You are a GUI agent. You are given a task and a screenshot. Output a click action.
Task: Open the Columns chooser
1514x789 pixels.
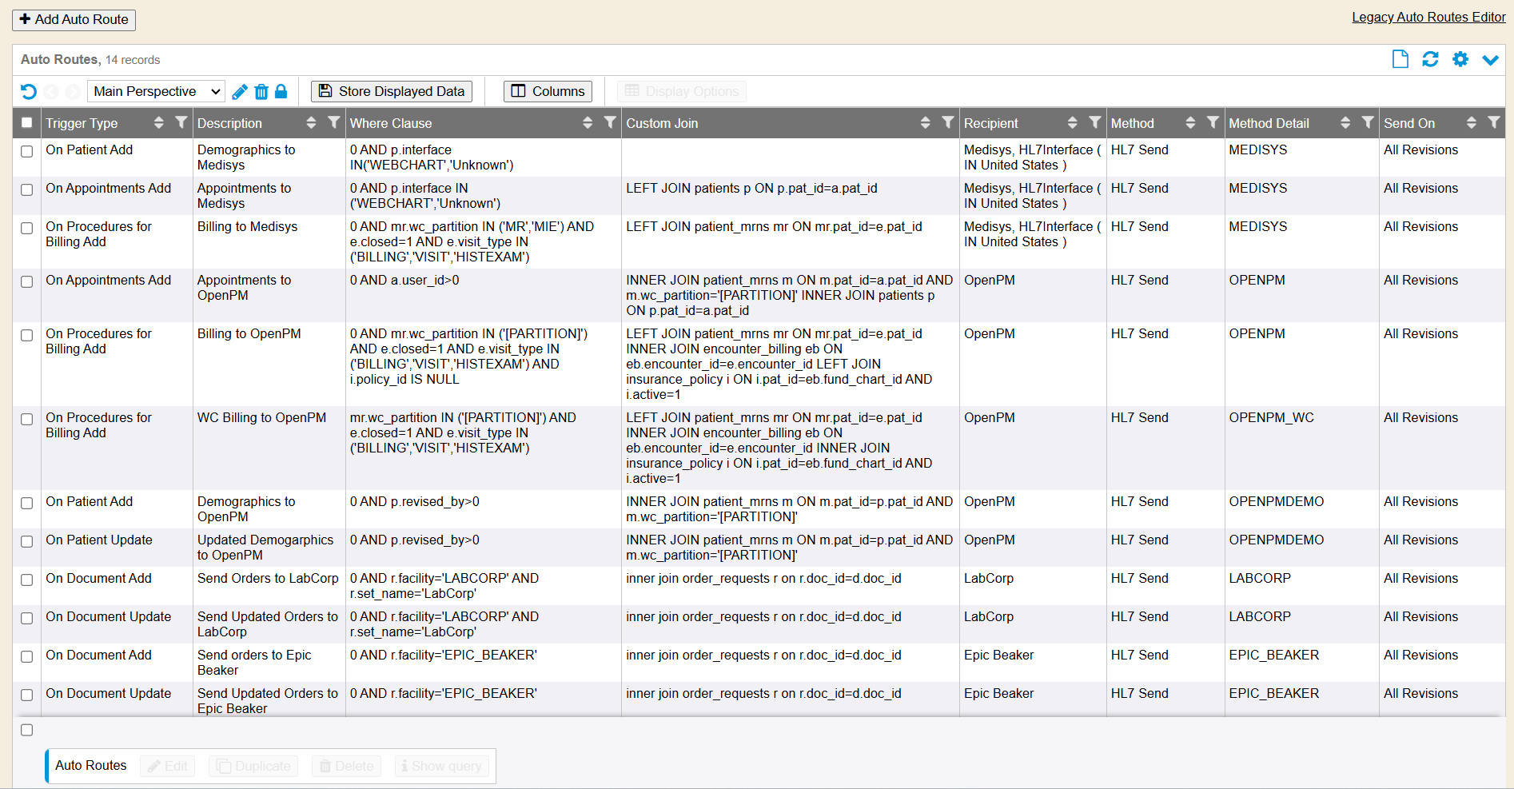pos(548,91)
